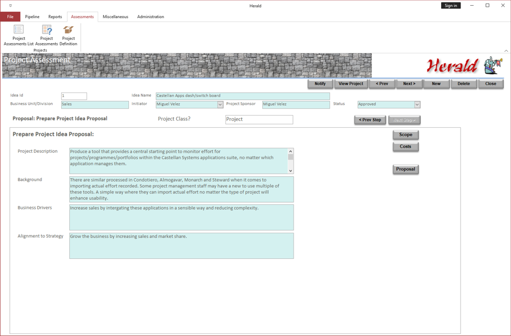Click the Herald logo image
Screen dimensions: 511x336
pyautogui.click(x=464, y=65)
